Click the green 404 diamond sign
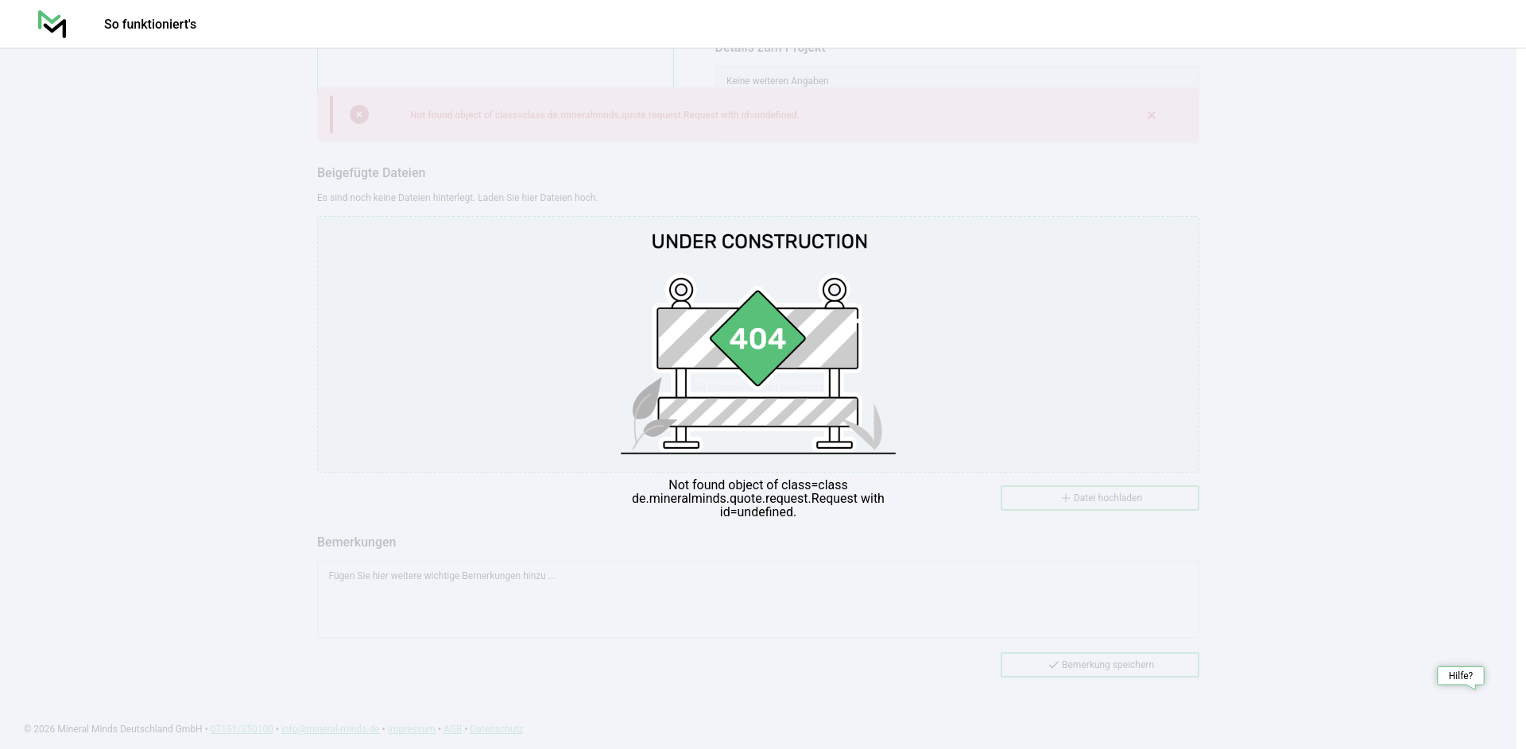The image size is (1526, 749). [x=757, y=338]
